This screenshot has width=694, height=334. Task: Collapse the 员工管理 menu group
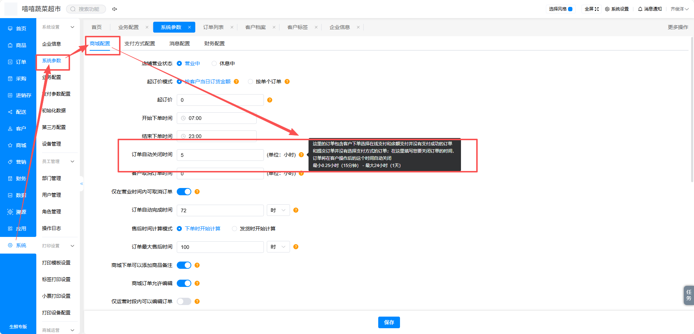point(72,162)
